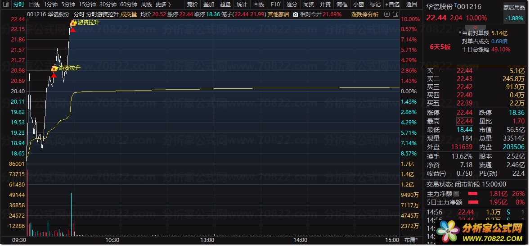Image resolution: width=530 pixels, height=246 pixels.
Task: Click the lower 游资拉升 money bag marker
Action: (x=54, y=68)
